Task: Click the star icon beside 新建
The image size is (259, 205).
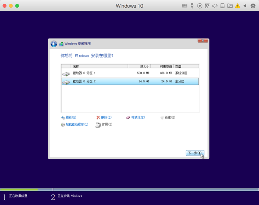Action: 162,118
